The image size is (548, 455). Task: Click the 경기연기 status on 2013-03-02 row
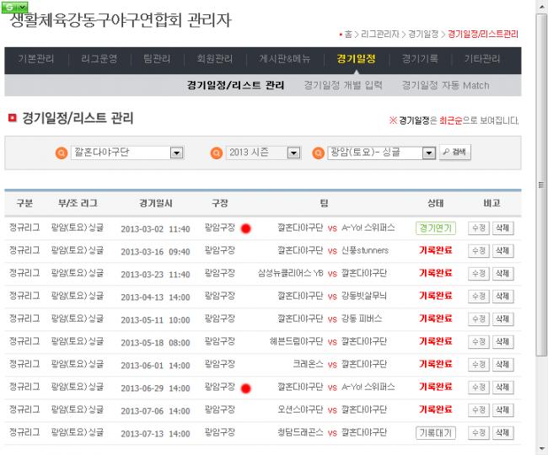tap(436, 228)
